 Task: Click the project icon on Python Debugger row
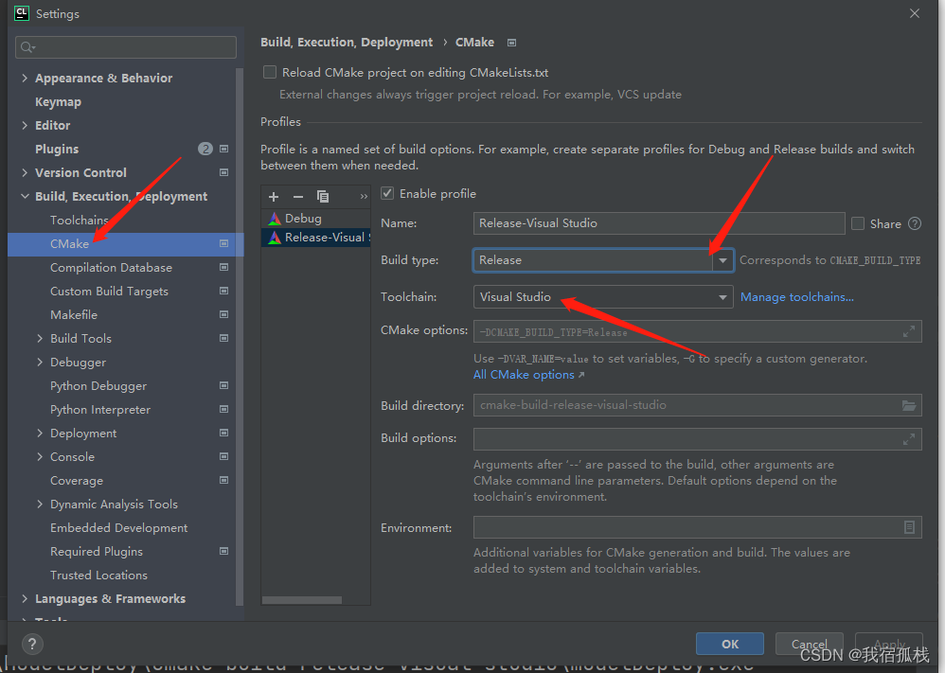pyautogui.click(x=223, y=385)
